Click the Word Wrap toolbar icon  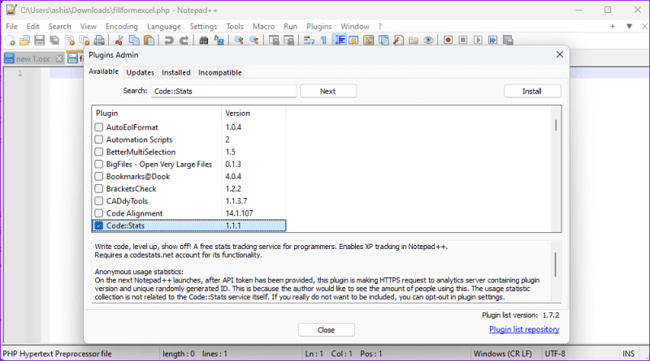[309, 41]
